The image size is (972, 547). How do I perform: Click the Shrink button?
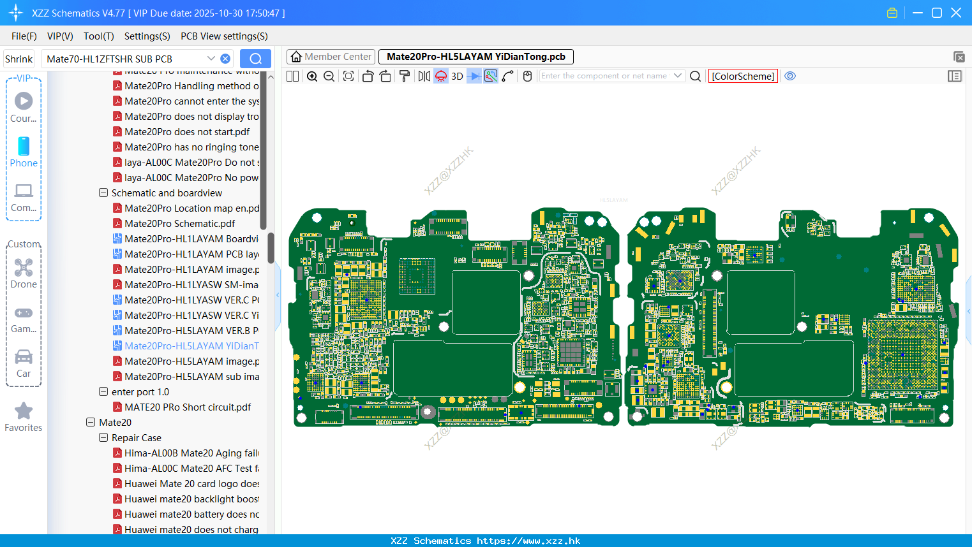pyautogui.click(x=19, y=59)
